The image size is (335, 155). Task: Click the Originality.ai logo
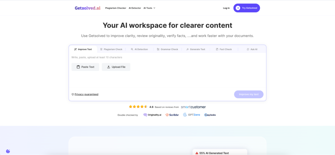tap(152, 115)
